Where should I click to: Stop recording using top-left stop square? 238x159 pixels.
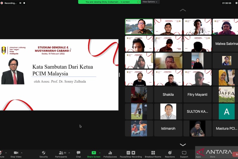tap(24, 3)
